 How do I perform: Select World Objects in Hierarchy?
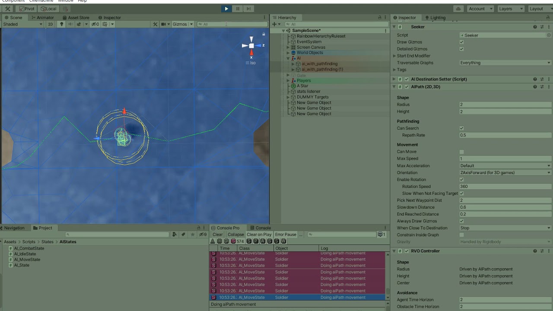coord(310,53)
